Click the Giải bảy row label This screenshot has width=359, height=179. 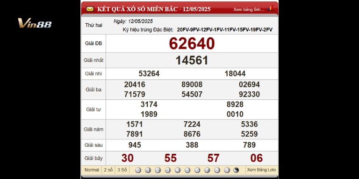(93, 158)
